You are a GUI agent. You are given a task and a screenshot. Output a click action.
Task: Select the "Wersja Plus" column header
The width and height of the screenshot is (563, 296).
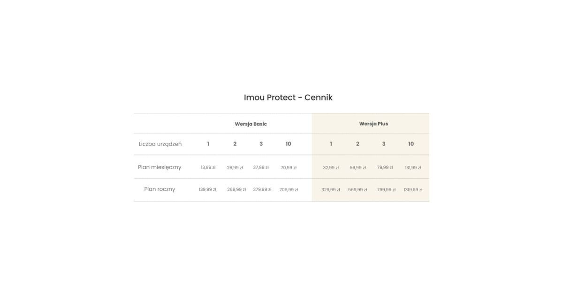(x=373, y=124)
